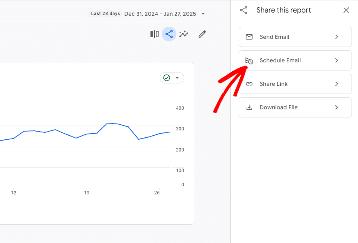
Task: Close the Share this report panel
Action: pyautogui.click(x=346, y=11)
